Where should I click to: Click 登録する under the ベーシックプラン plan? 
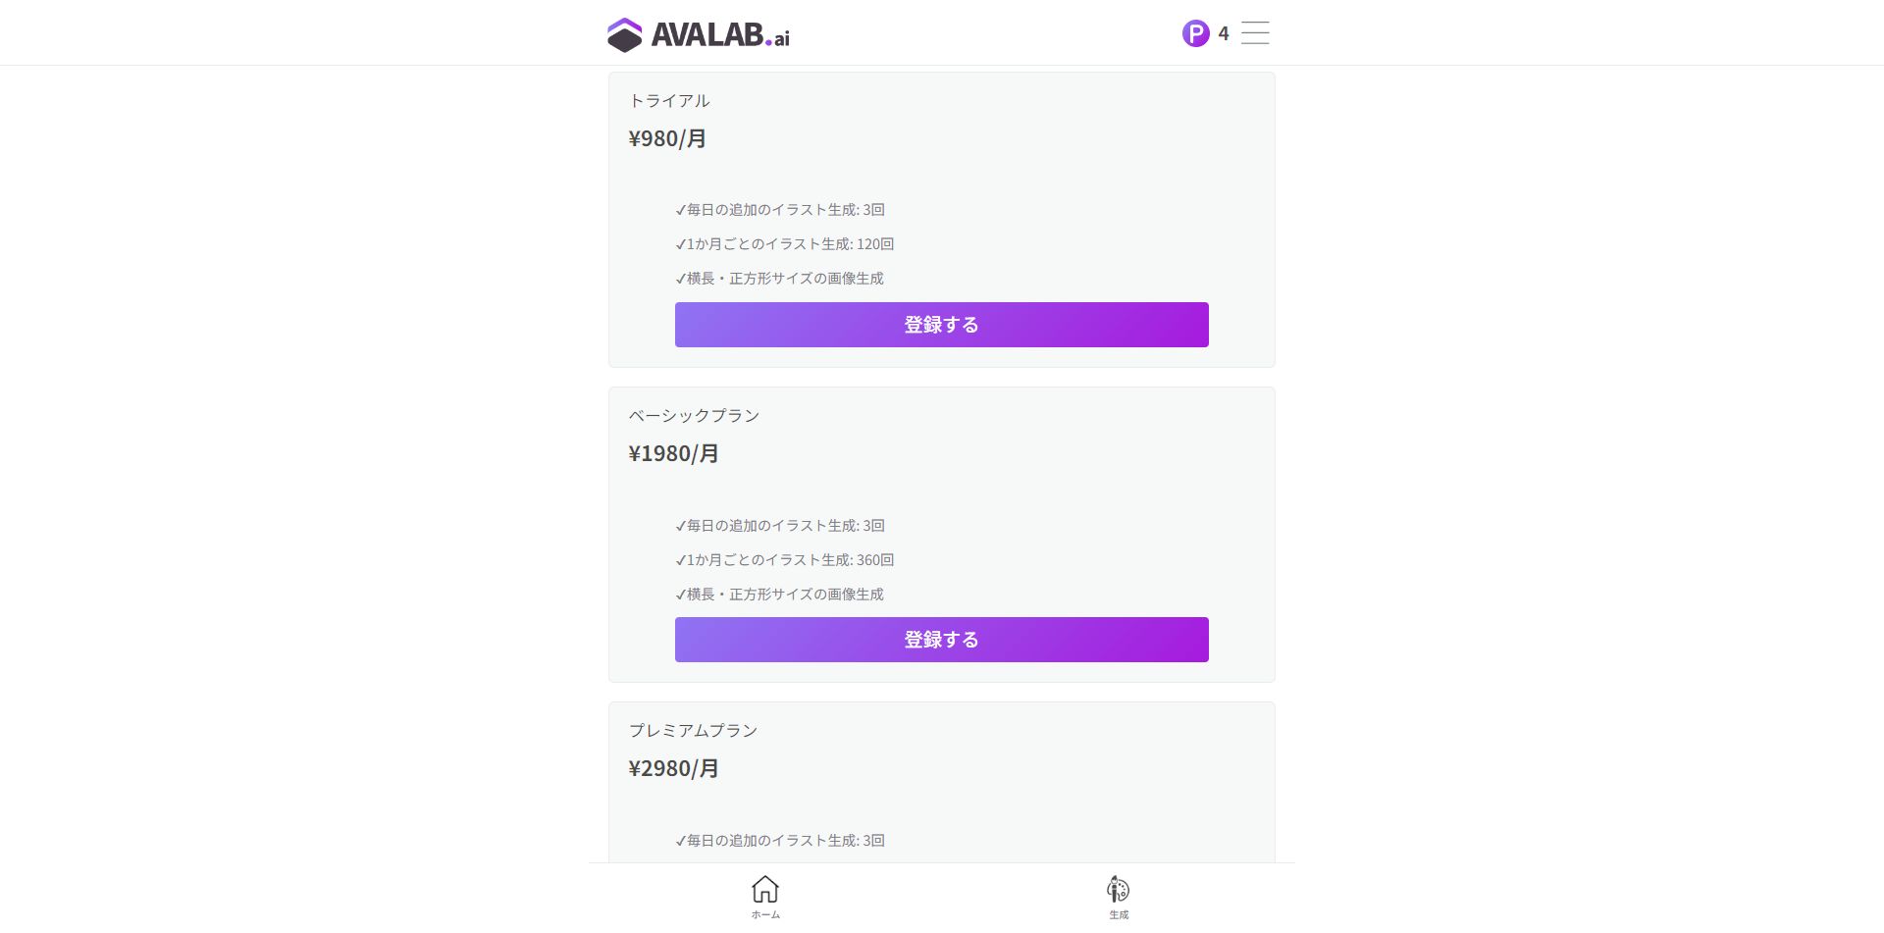tap(941, 639)
